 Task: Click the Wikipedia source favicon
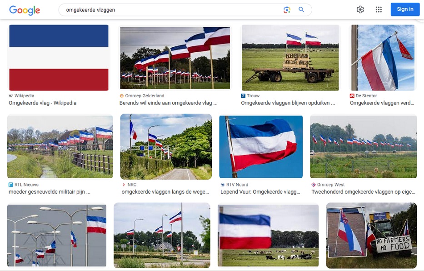tap(11, 96)
